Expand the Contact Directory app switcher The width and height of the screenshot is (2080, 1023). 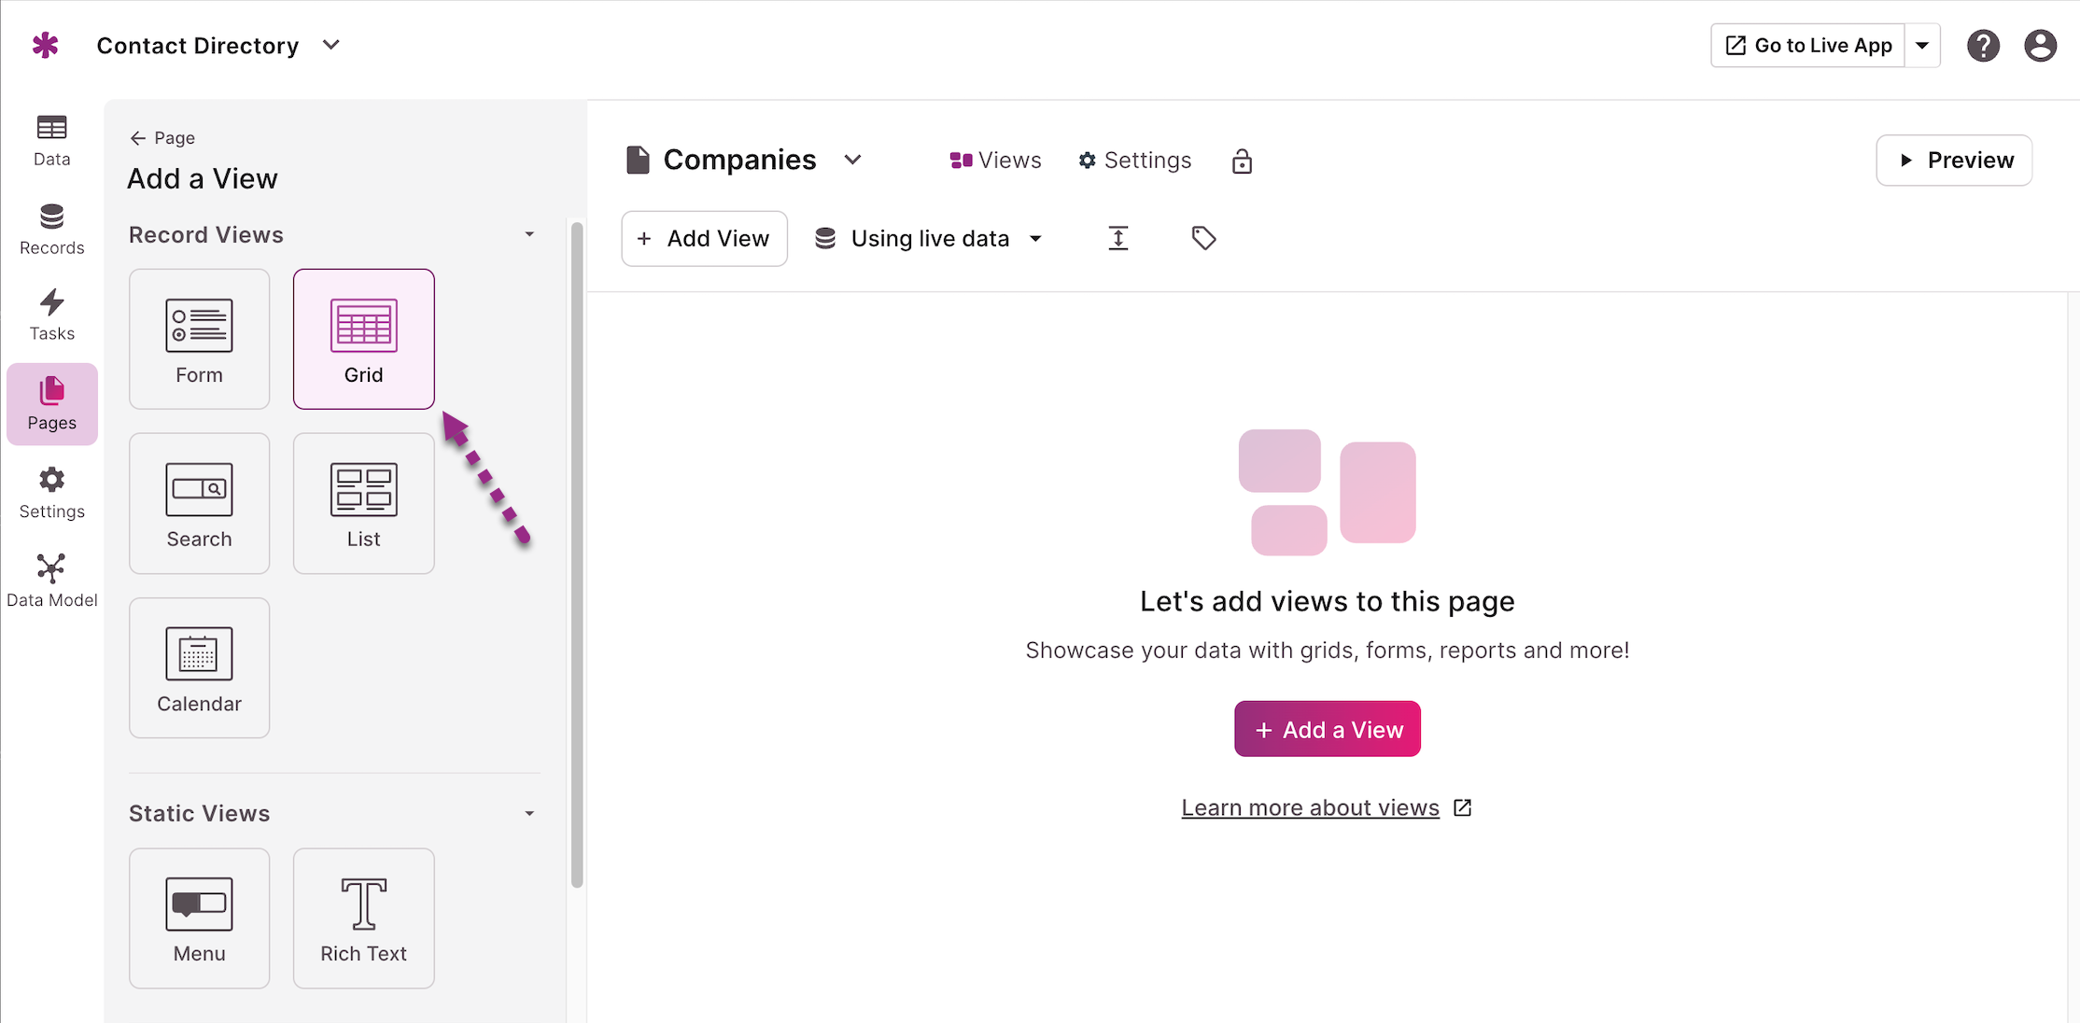coord(330,45)
